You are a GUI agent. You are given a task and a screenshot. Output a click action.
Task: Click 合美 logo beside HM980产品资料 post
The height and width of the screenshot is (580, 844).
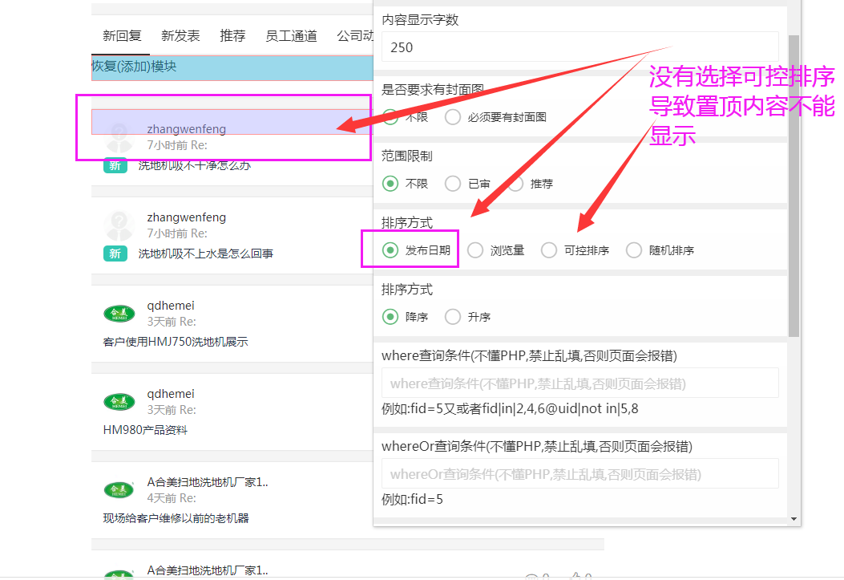pyautogui.click(x=119, y=401)
